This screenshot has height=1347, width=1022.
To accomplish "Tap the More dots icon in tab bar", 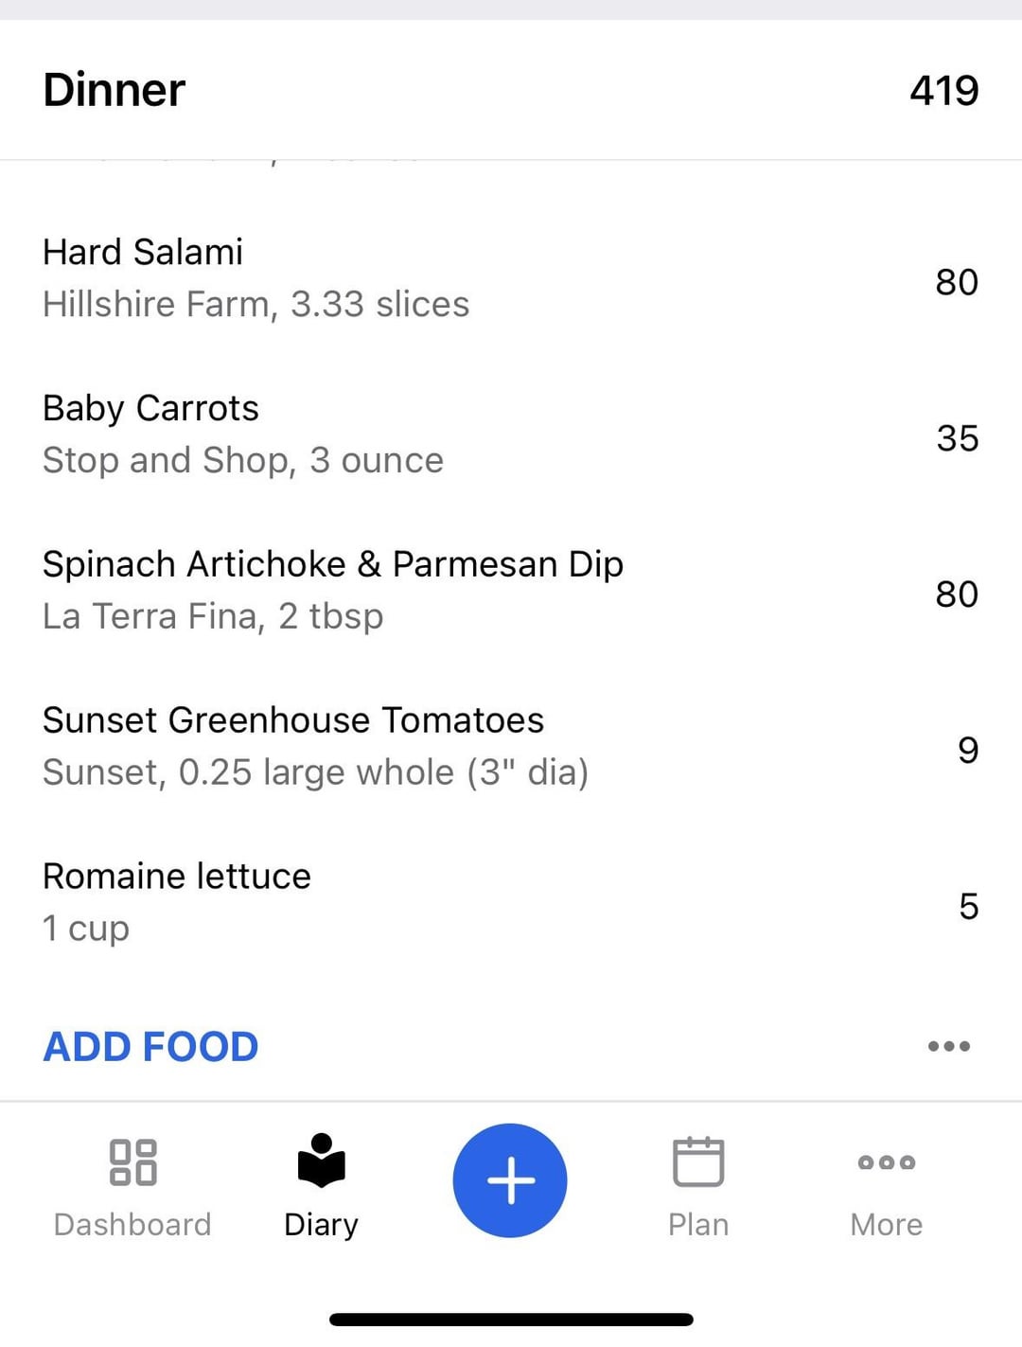I will pyautogui.click(x=887, y=1162).
